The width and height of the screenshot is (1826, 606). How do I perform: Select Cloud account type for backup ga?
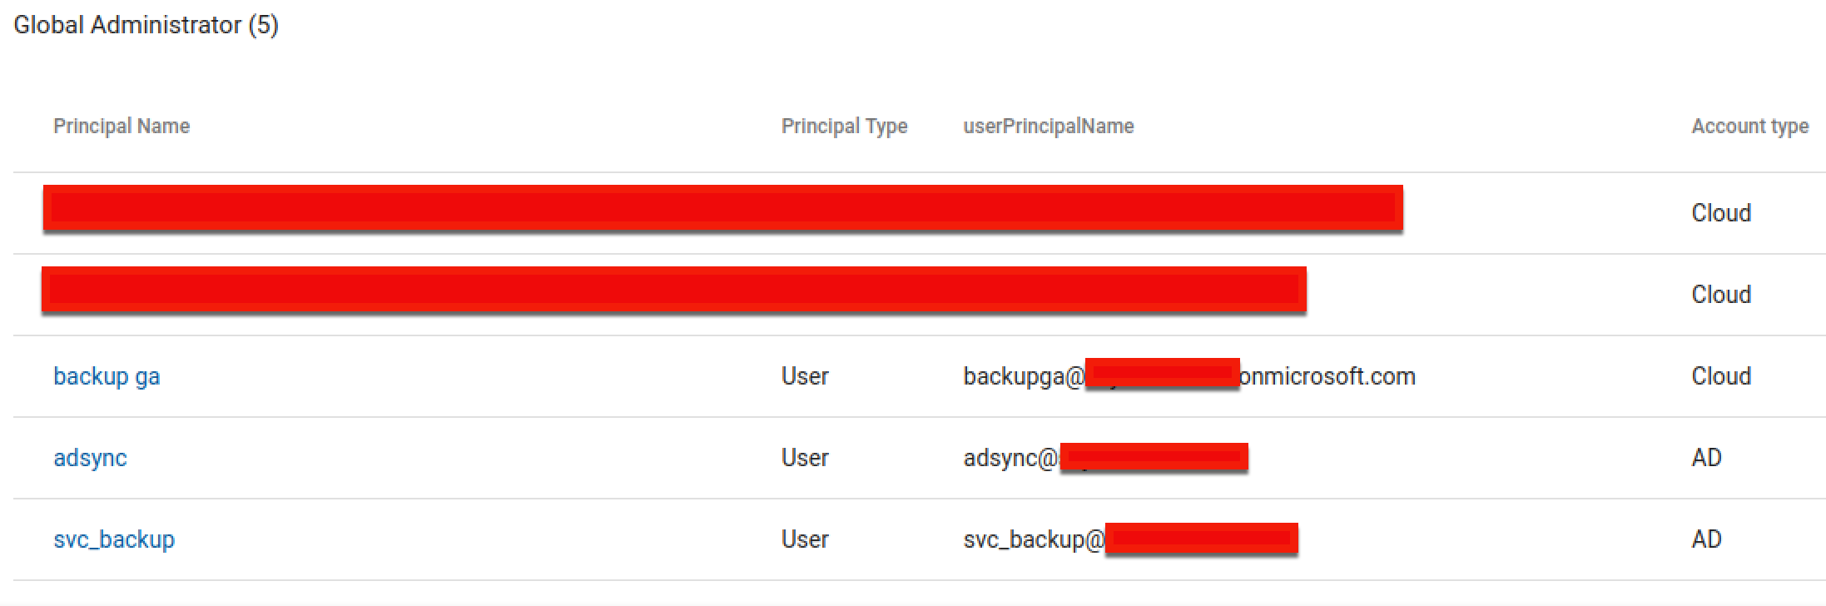tap(1721, 376)
